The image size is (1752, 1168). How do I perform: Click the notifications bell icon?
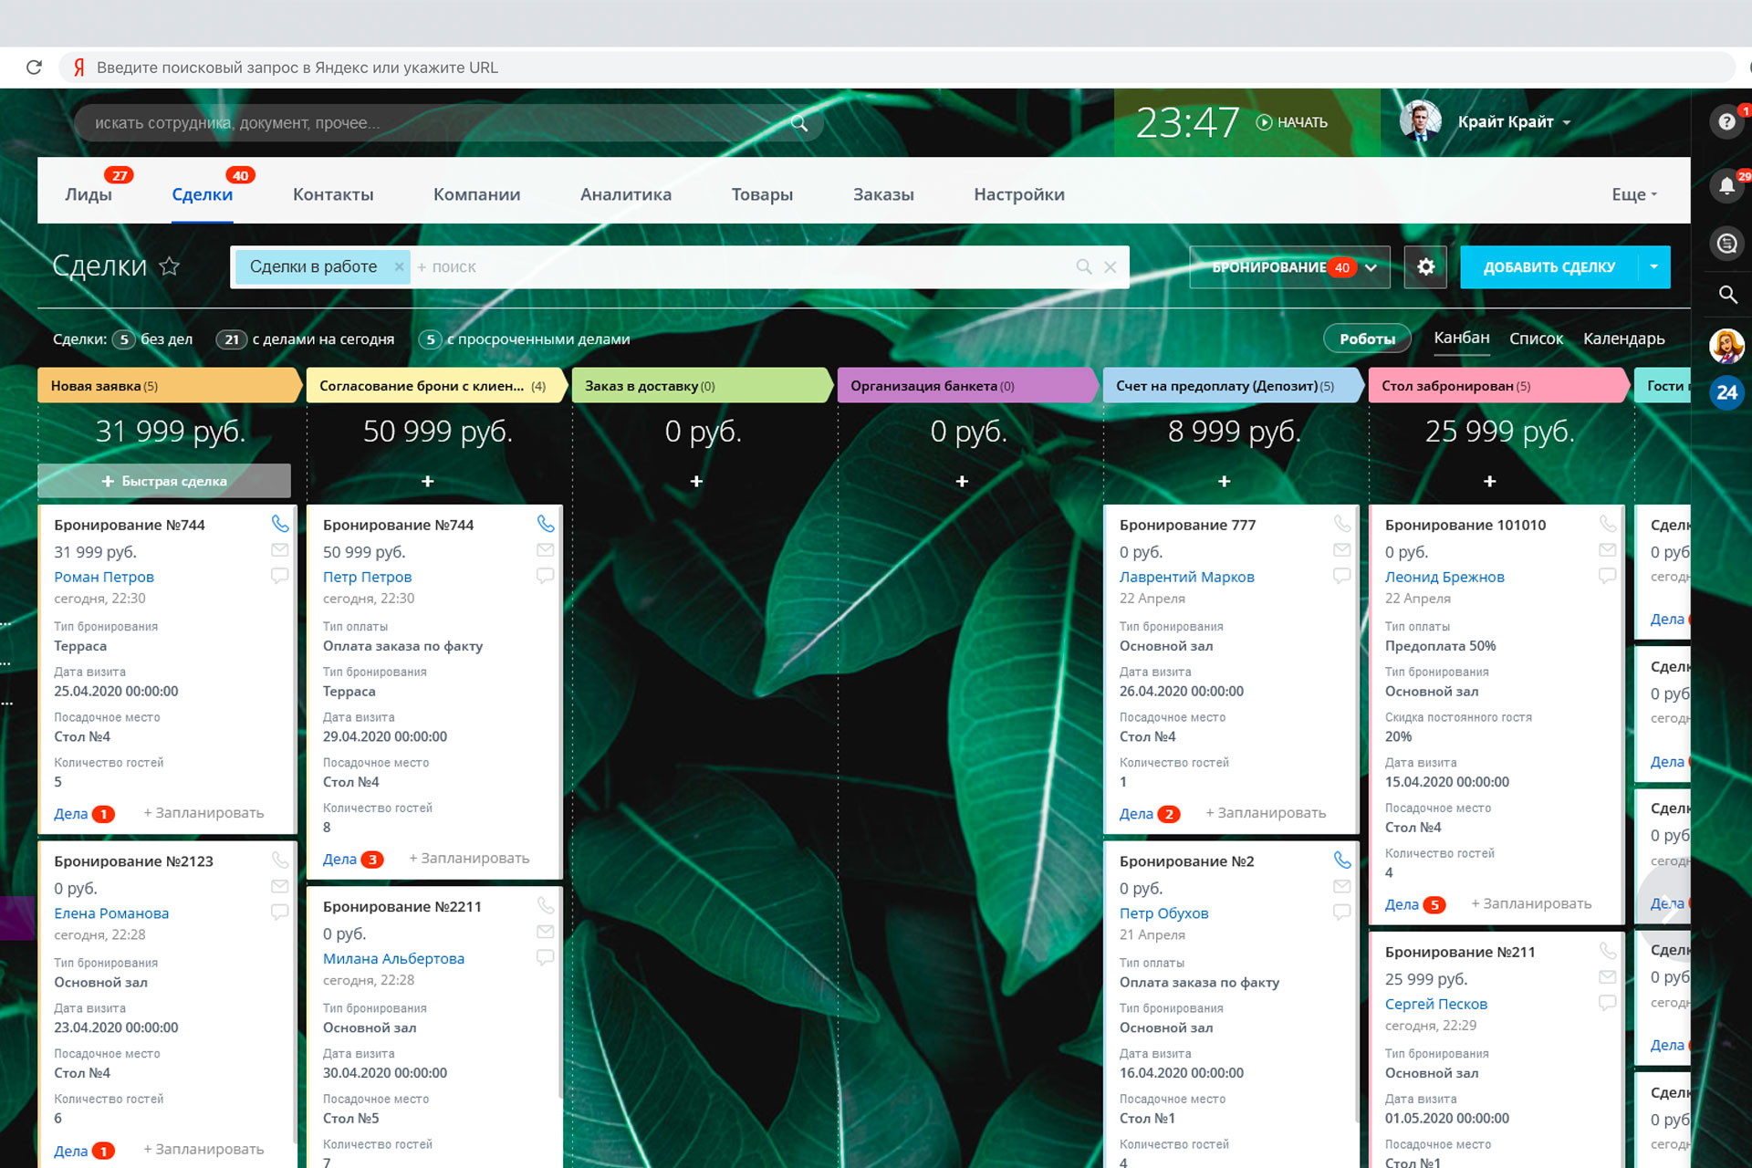1726,186
